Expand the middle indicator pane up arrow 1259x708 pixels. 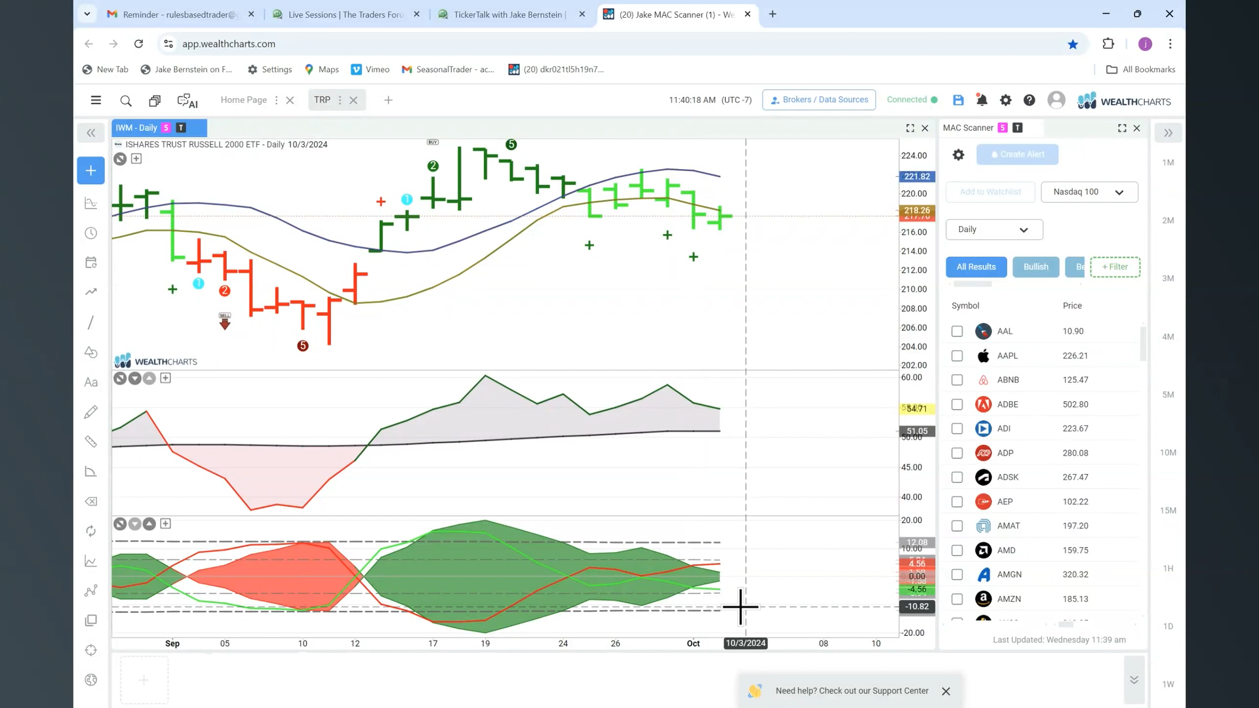tap(150, 378)
